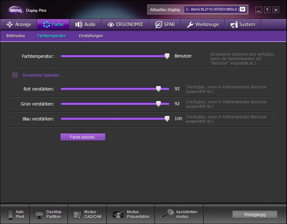Click the Blau verstärken: label
287x224 pixels.
38,119
